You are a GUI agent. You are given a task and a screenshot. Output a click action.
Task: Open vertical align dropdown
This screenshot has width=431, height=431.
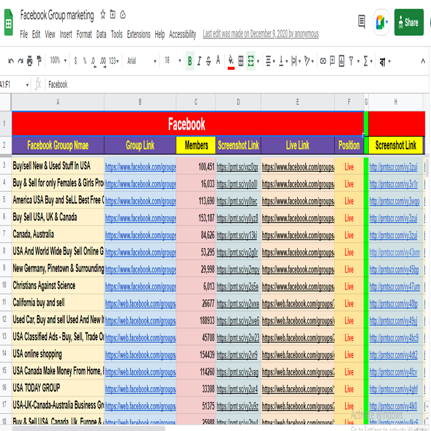283,61
